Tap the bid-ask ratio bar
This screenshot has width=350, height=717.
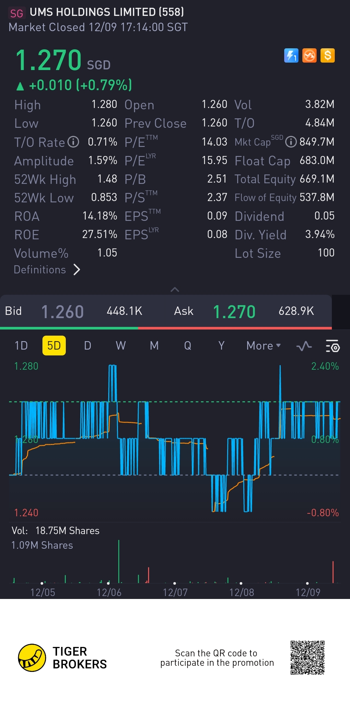166,328
